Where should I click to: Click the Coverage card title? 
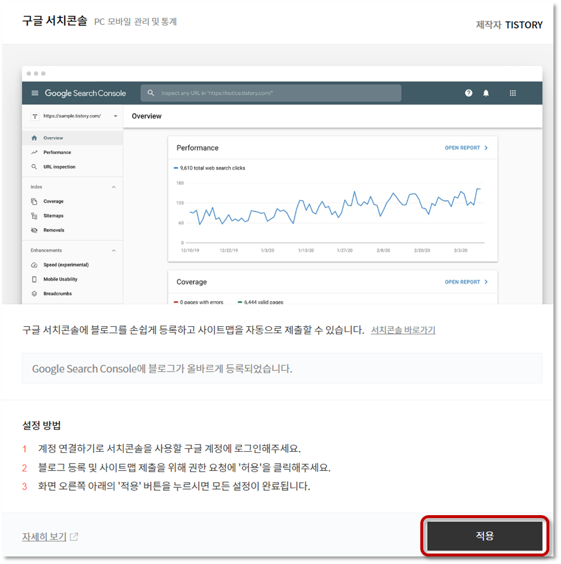[x=192, y=282]
